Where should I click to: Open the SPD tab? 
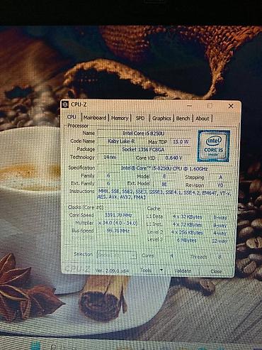(x=140, y=118)
